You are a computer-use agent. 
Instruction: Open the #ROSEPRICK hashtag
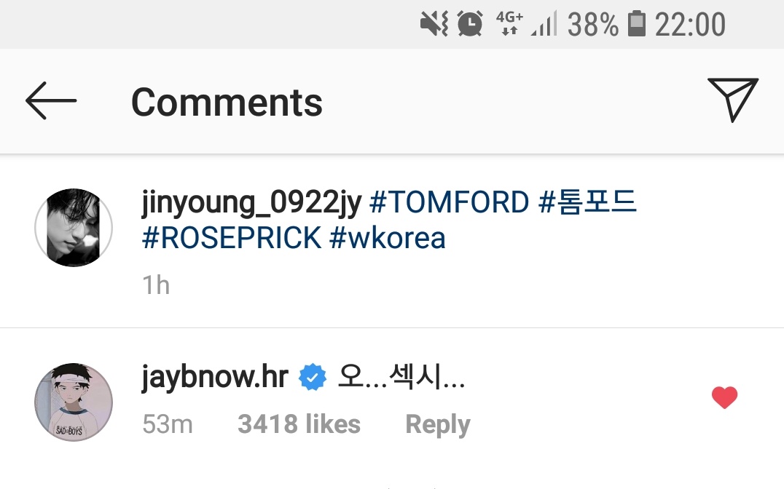(x=232, y=238)
